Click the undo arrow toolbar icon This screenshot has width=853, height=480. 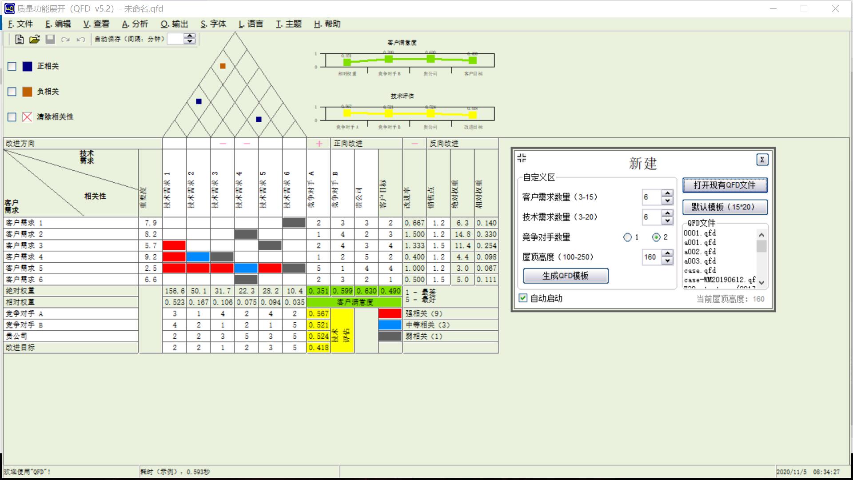[80, 40]
